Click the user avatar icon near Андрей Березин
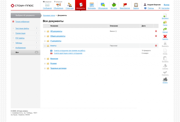The width and height of the screenshot is (180, 122). coord(145,4)
